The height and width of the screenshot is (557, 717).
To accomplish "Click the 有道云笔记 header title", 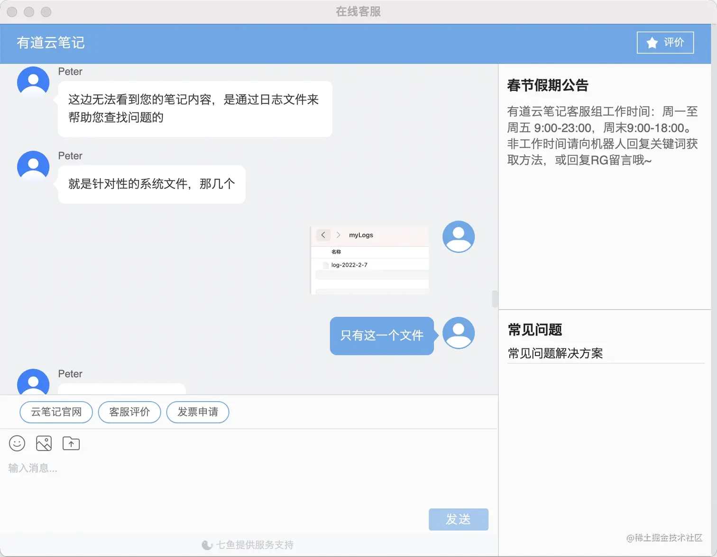I will pyautogui.click(x=51, y=43).
